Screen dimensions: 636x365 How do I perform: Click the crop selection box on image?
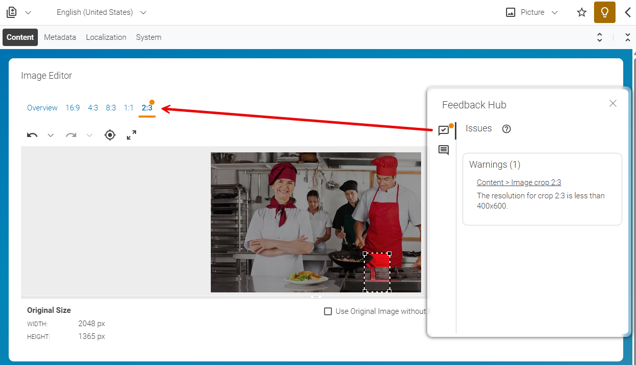[377, 272]
